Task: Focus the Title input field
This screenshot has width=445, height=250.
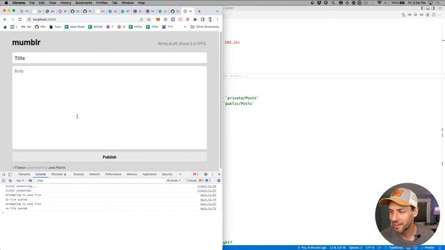Action: pos(110,58)
